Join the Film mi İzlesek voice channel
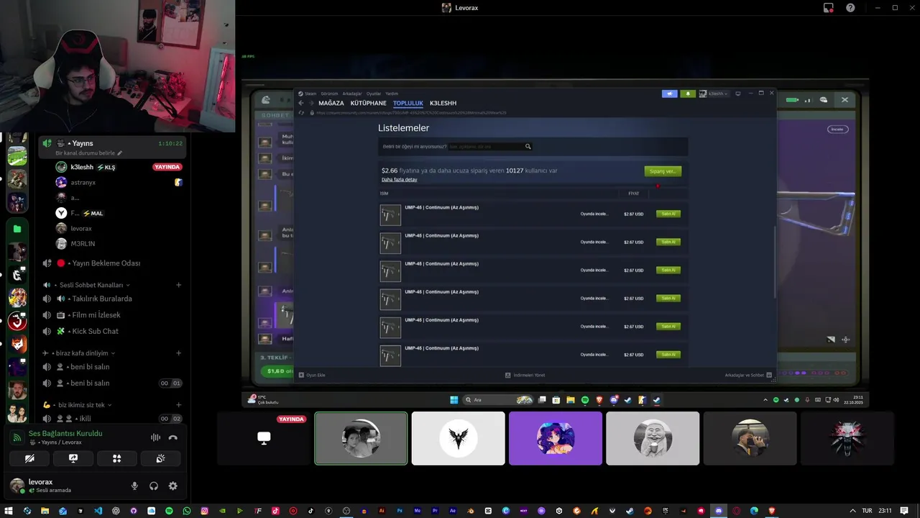The width and height of the screenshot is (920, 518). coord(111,315)
